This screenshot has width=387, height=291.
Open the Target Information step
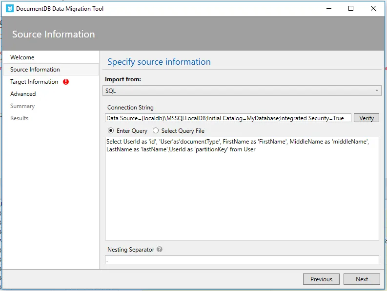[34, 82]
